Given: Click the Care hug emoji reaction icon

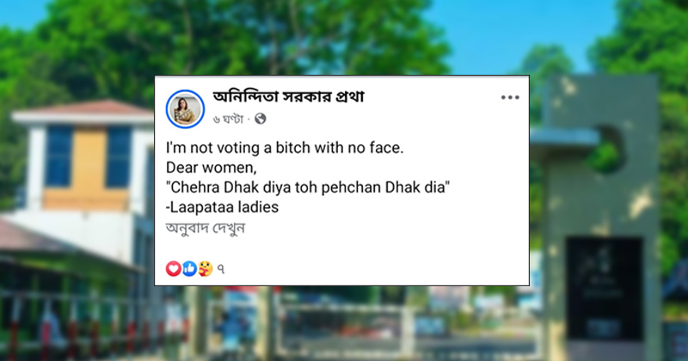Looking at the screenshot, I should (205, 269).
